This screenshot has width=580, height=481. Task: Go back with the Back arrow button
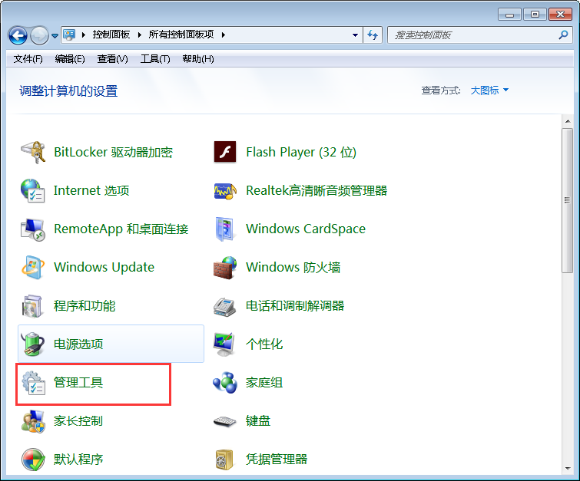pos(18,35)
